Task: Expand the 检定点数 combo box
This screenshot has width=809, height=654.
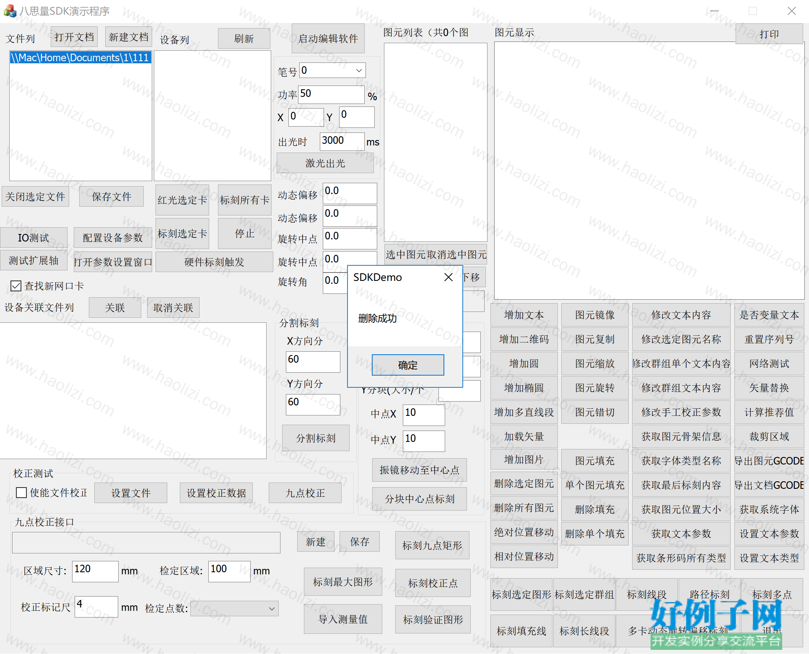Action: (272, 609)
